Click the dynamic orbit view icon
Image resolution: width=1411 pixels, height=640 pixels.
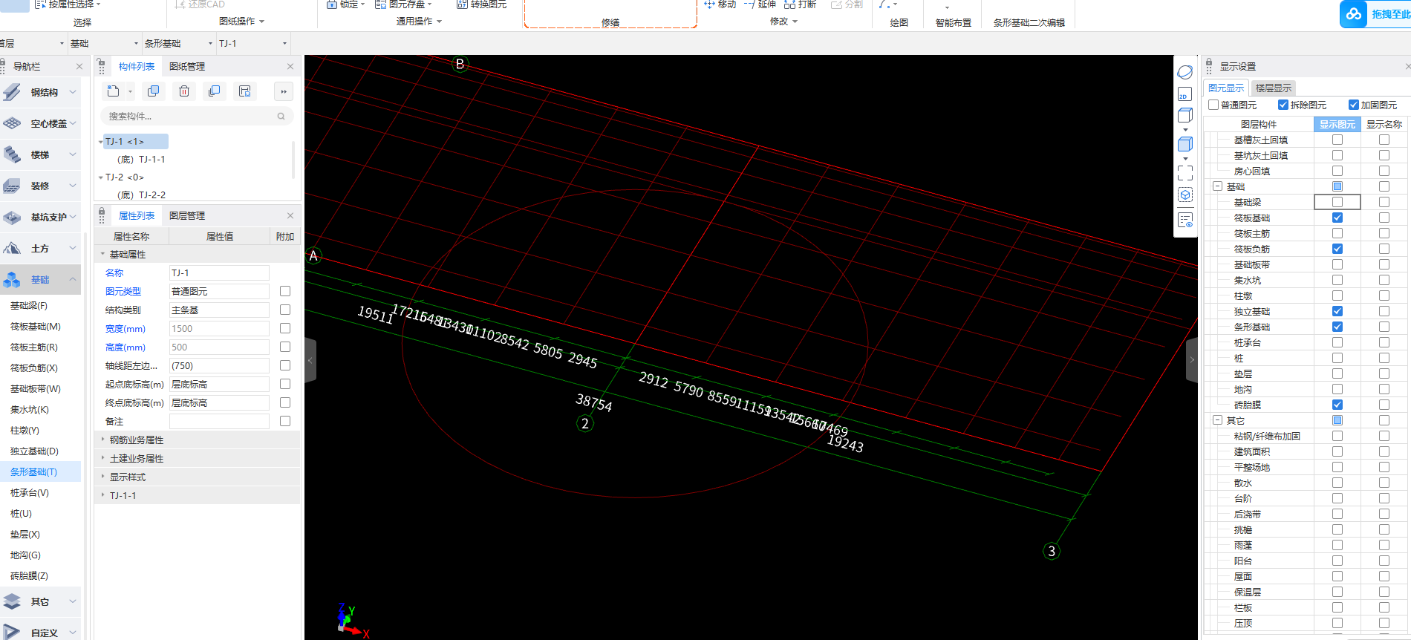point(1185,72)
